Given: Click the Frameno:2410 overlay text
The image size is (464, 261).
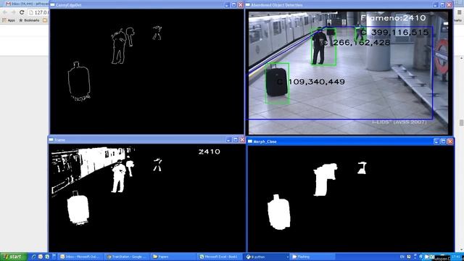Looking at the screenshot, I should 394,17.
